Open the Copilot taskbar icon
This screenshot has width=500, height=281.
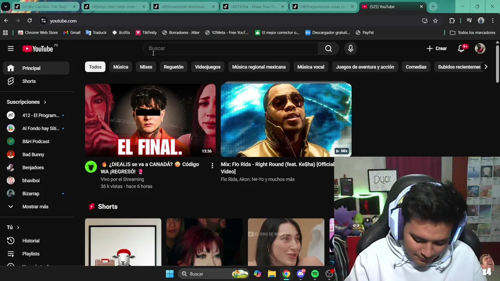click(x=257, y=274)
